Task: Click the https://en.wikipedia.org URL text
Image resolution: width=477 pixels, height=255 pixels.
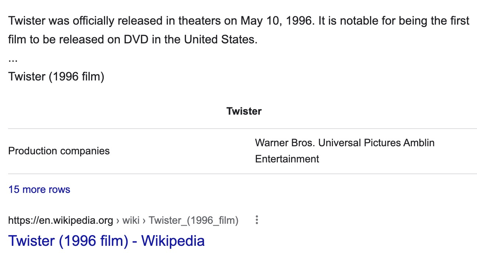Action: [61, 220]
